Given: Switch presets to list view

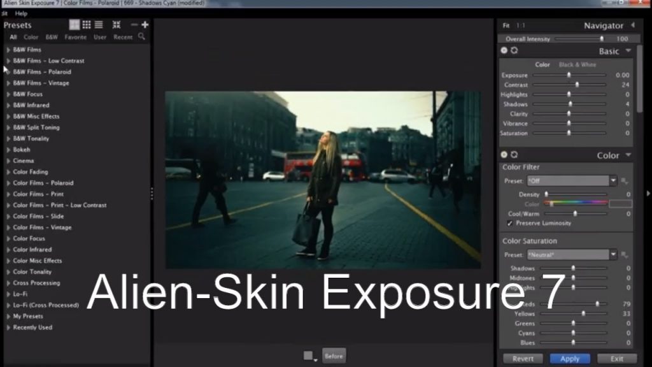Looking at the screenshot, I should 99,25.
